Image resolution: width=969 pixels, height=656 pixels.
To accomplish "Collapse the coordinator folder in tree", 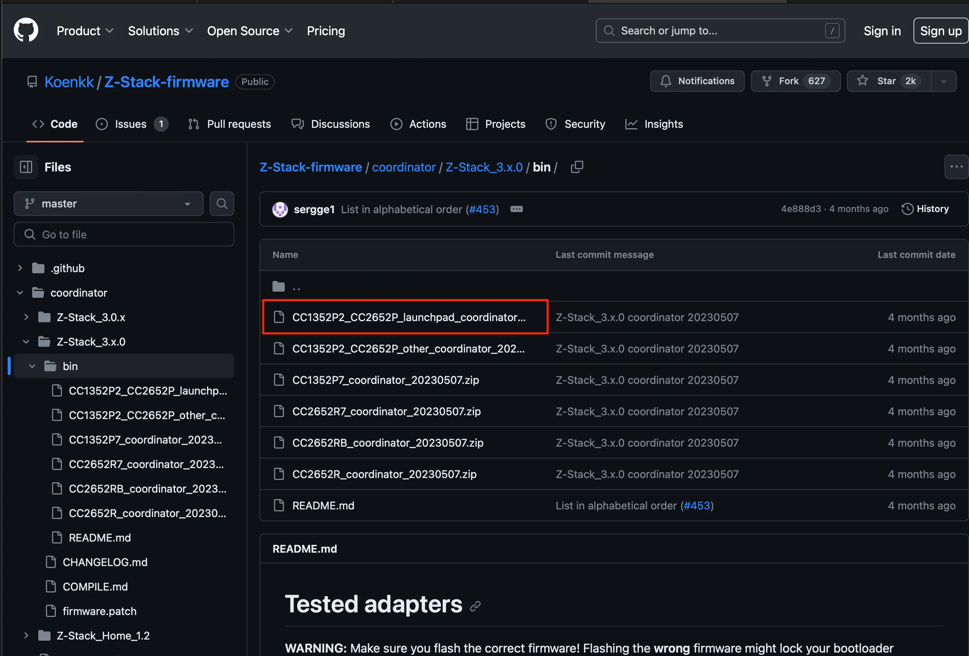I will pyautogui.click(x=20, y=293).
